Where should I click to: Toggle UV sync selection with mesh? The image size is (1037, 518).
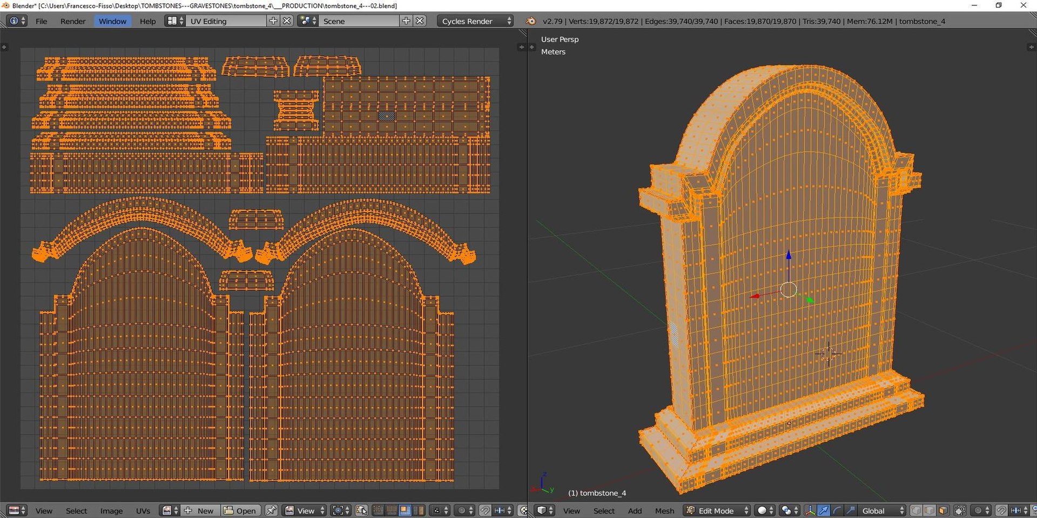[x=361, y=510]
